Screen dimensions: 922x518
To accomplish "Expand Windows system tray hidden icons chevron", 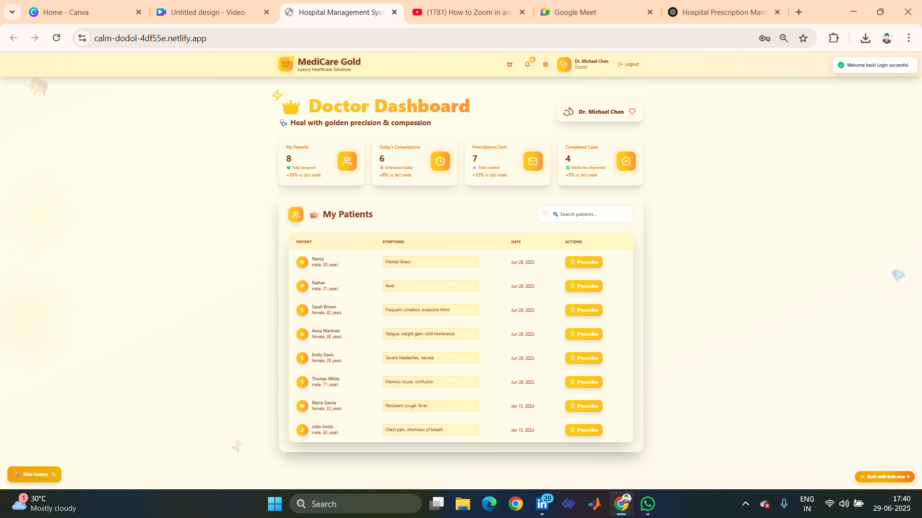I will (x=745, y=504).
